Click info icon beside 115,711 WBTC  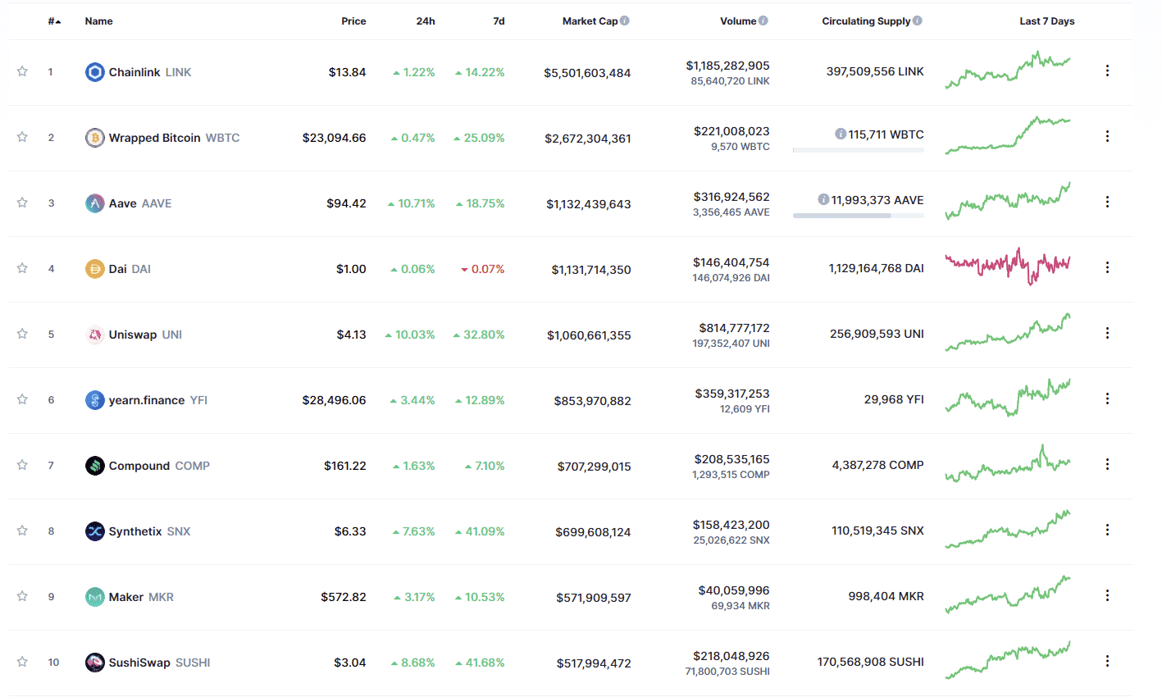(x=841, y=134)
